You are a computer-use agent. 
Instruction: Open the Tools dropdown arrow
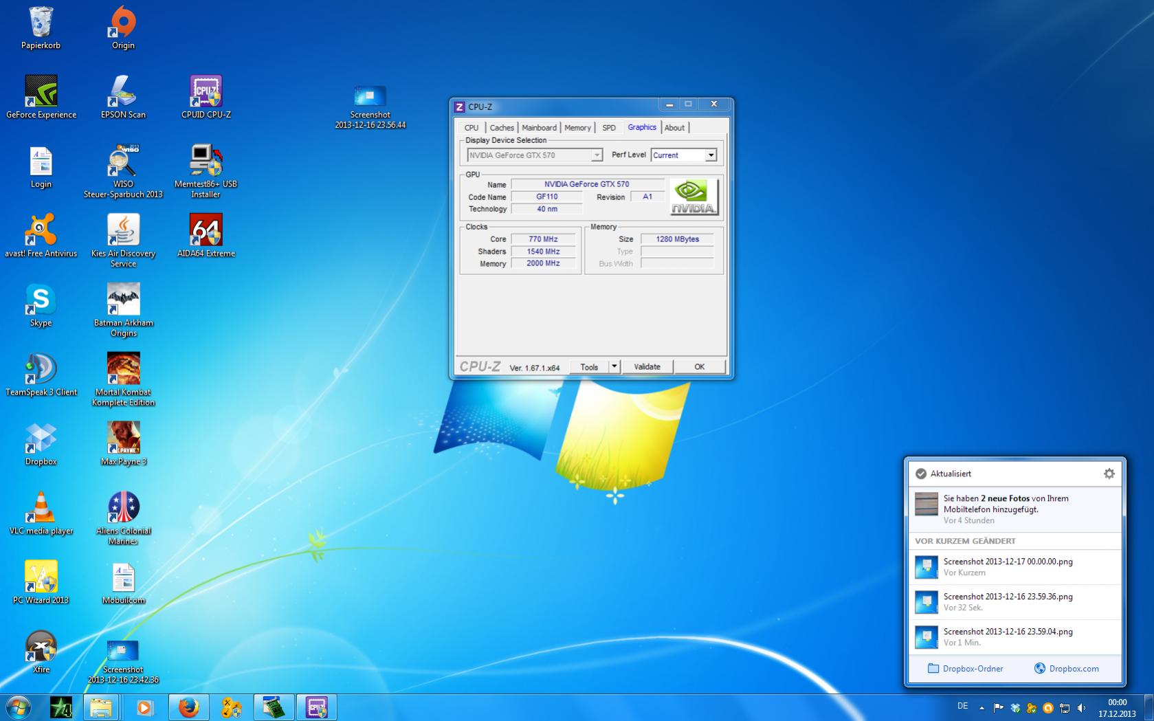614,367
